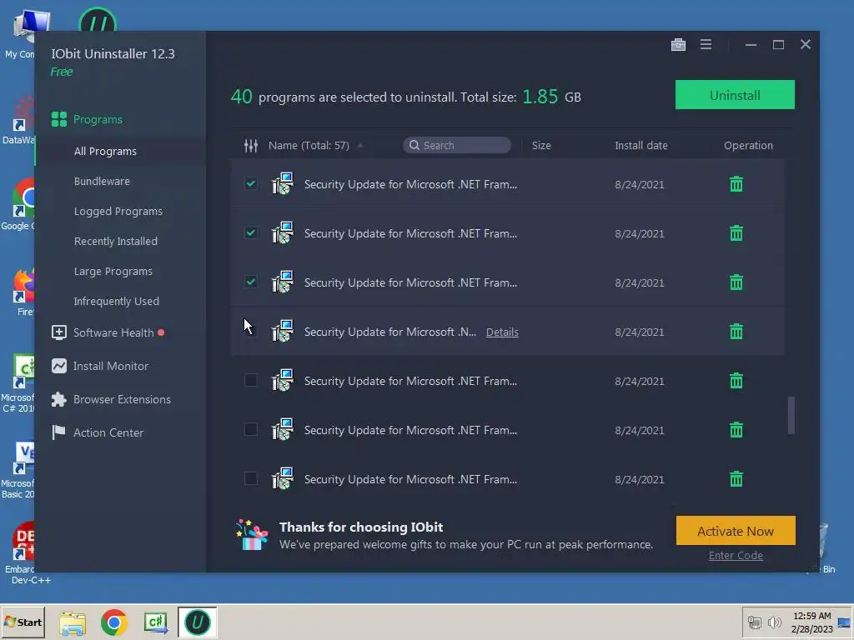This screenshot has height=640, width=854.
Task: Click the Activate Now button
Action: pos(736,531)
